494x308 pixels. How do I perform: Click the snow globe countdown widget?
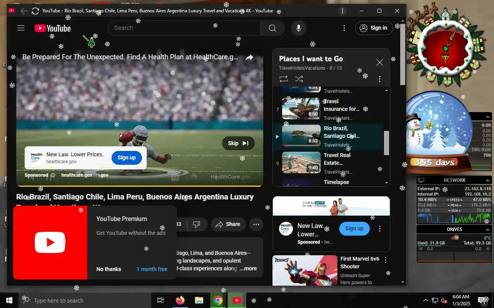439,132
